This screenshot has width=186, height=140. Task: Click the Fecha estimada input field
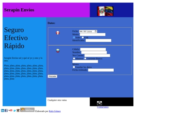click(101, 70)
